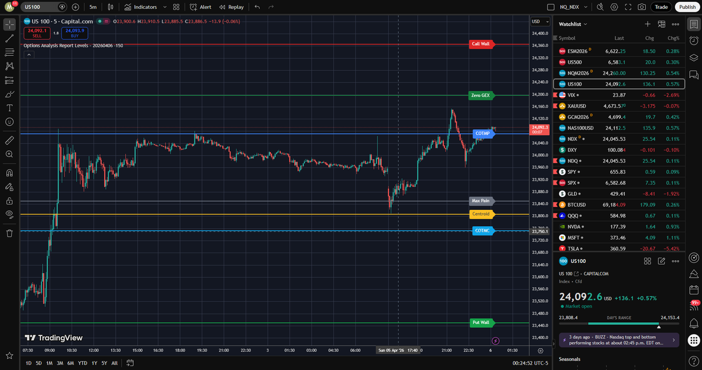Take a chart snapshot with camera
The height and width of the screenshot is (370, 702).
pos(642,7)
